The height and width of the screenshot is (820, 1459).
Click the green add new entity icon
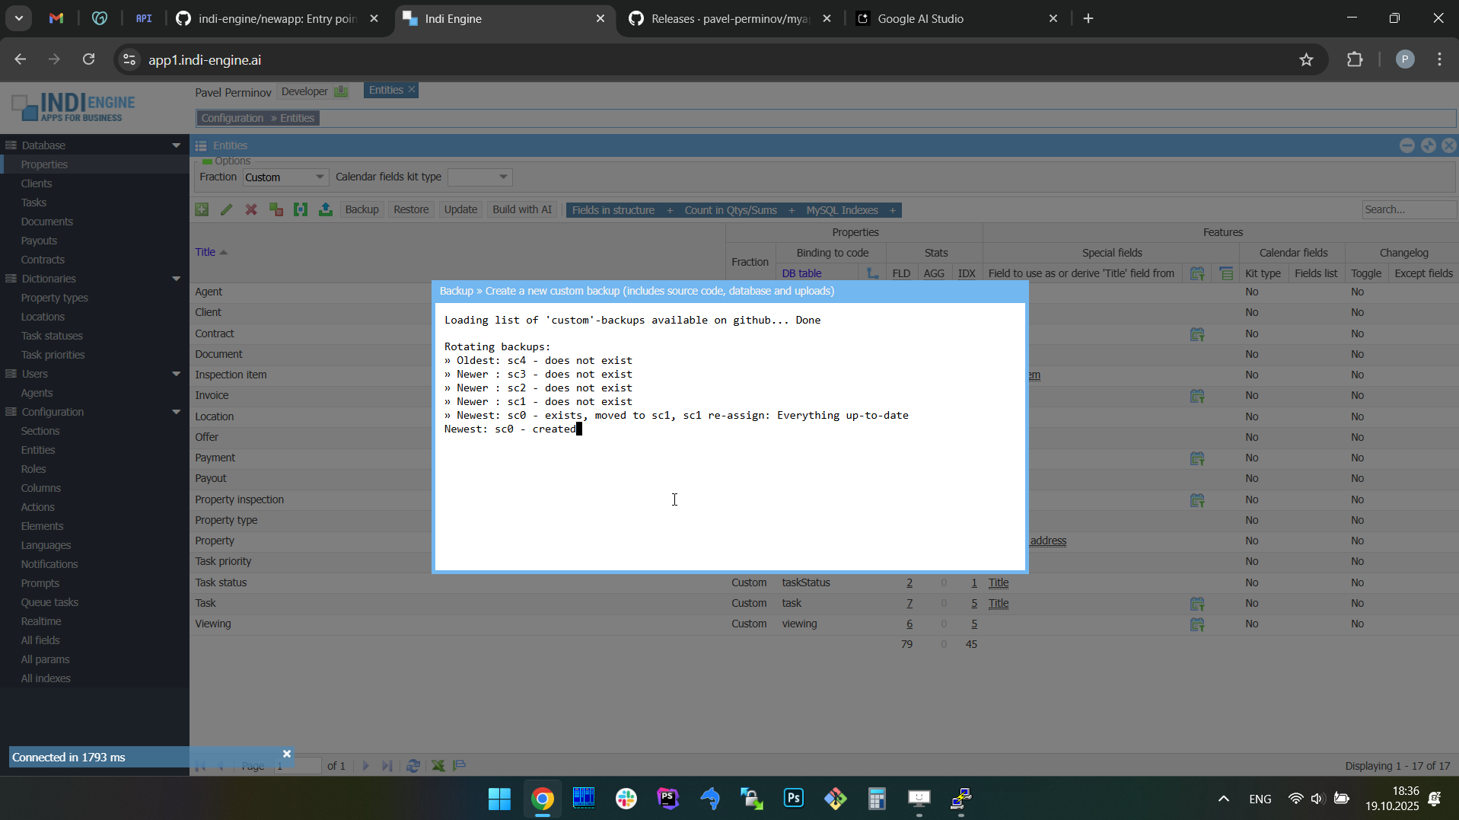[x=202, y=210]
